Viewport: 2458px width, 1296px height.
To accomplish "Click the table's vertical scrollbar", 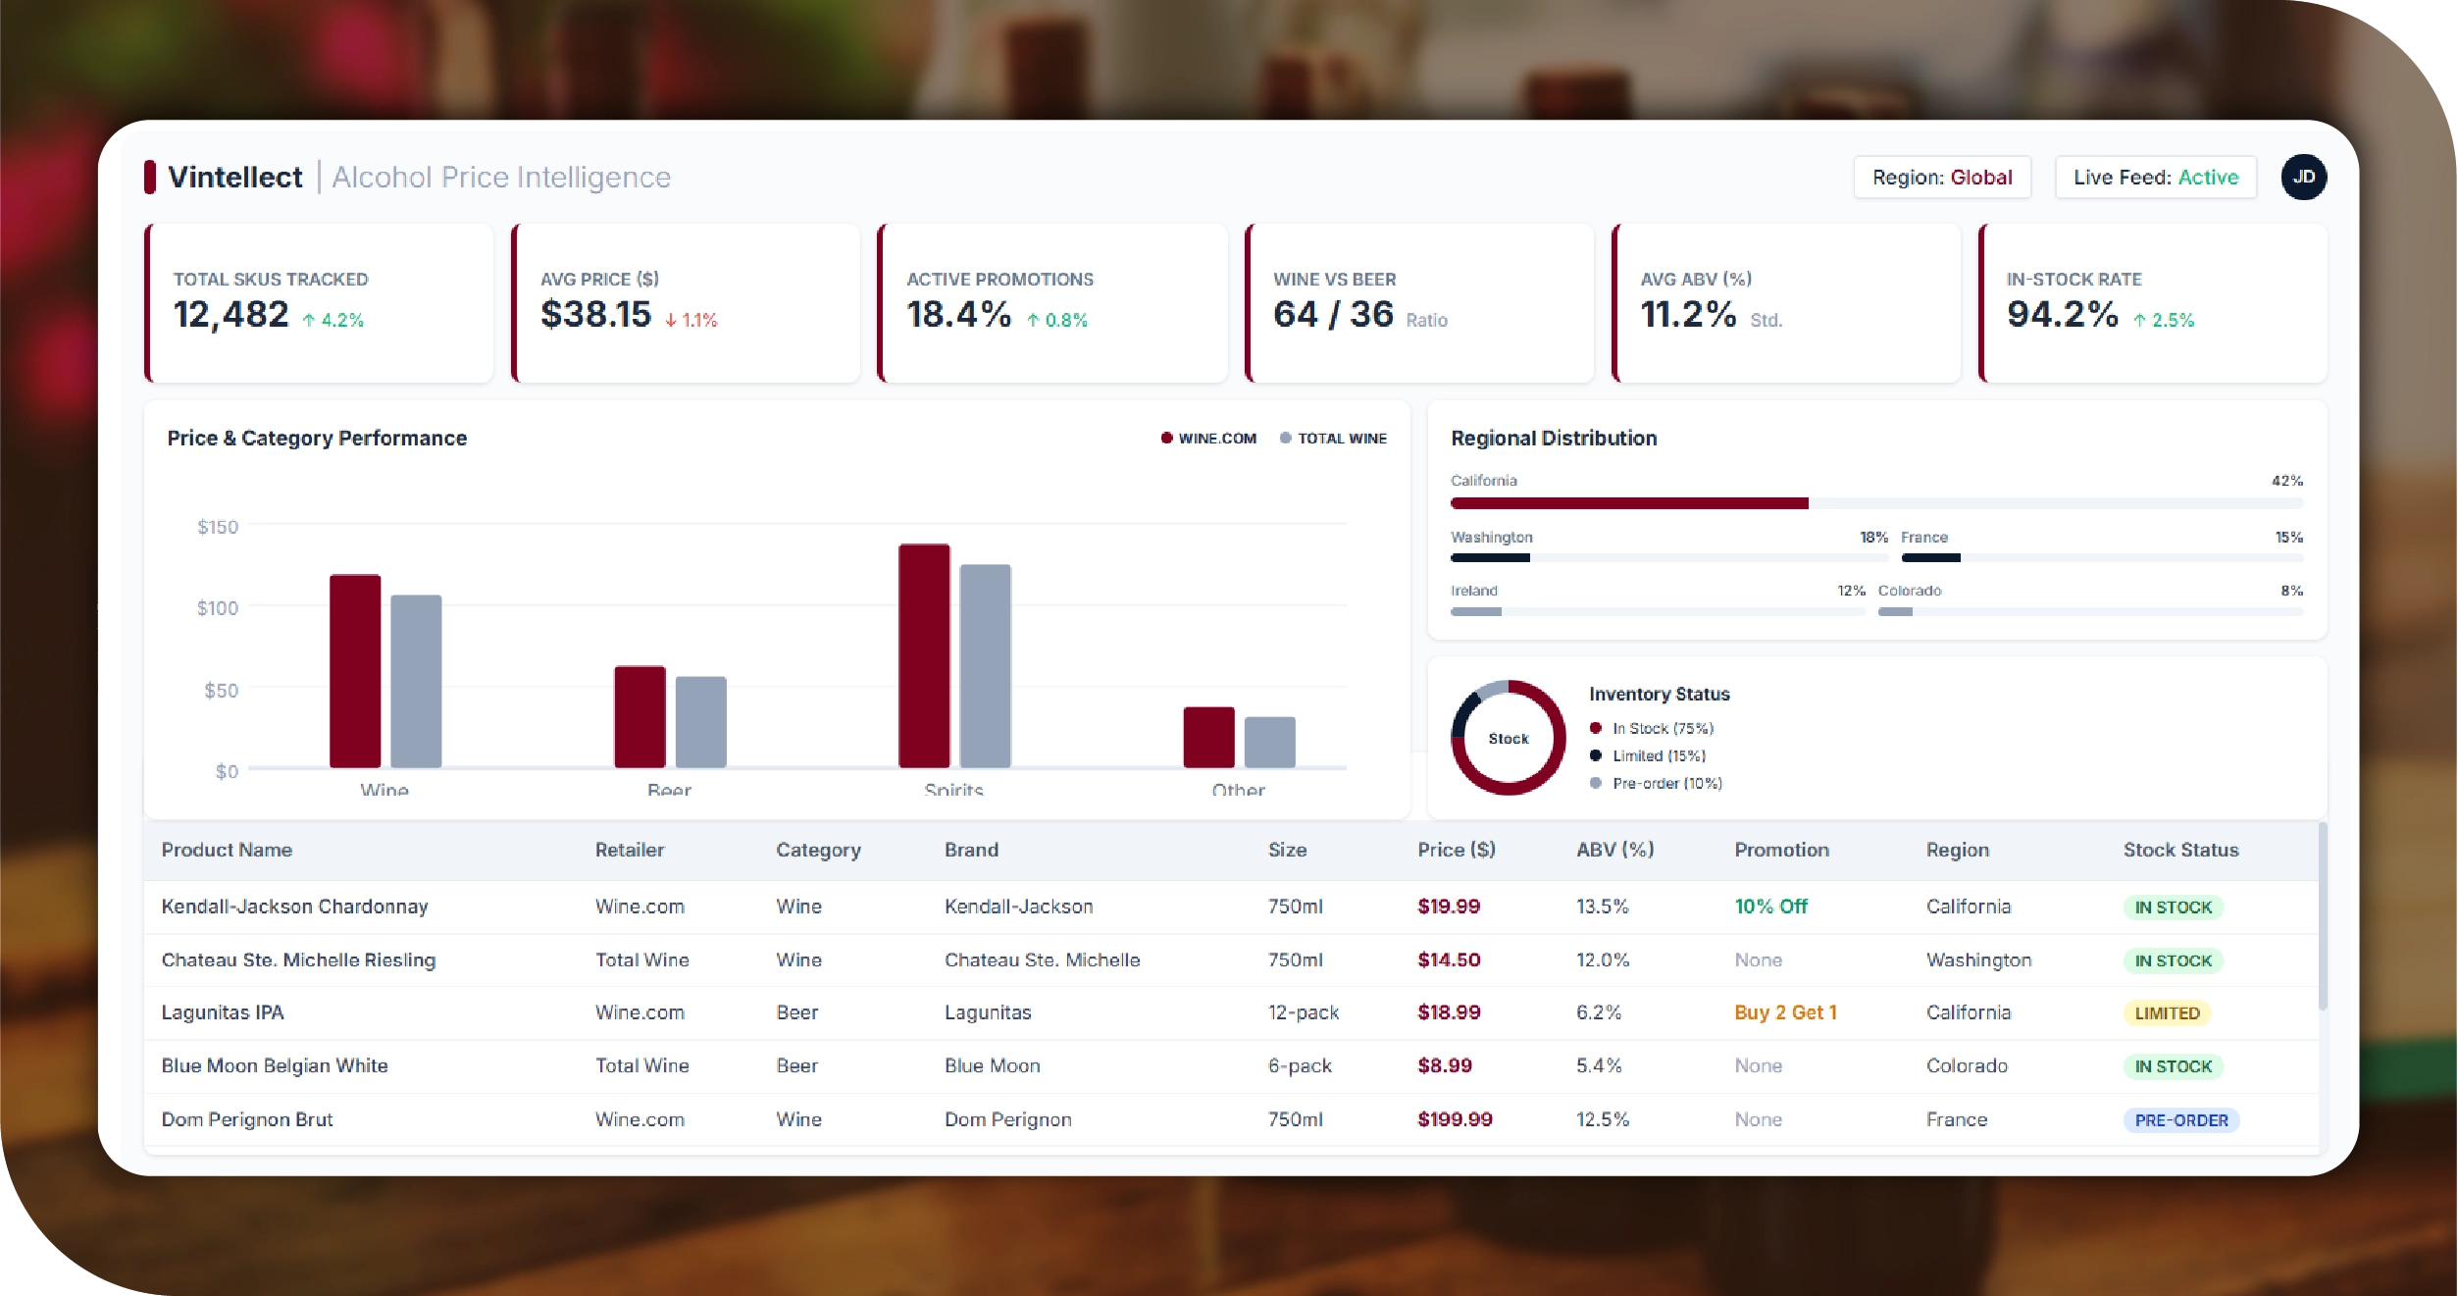I will coord(2322,917).
